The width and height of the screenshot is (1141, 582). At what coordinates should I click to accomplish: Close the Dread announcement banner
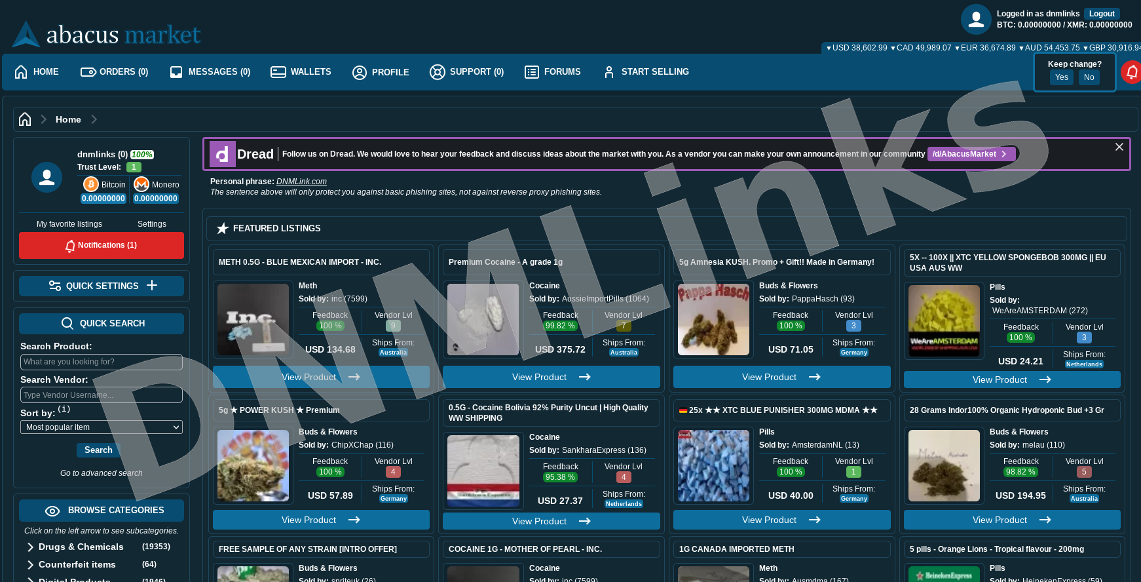click(1119, 147)
